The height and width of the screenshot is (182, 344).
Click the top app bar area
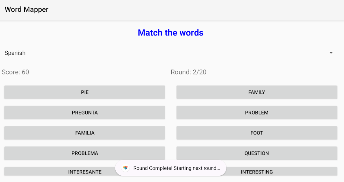click(172, 10)
